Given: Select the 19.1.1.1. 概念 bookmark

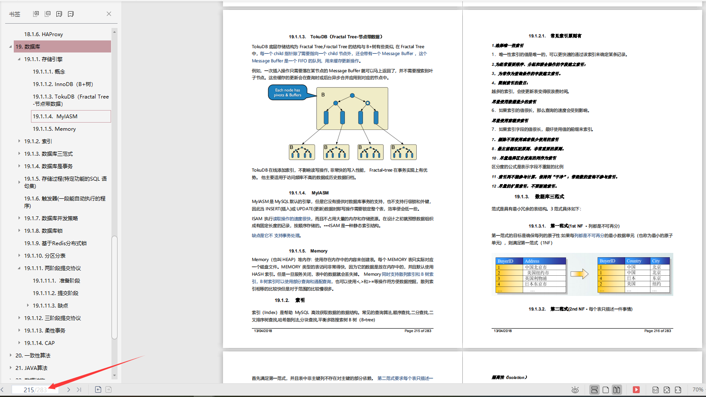Looking at the screenshot, I should click(x=49, y=71).
